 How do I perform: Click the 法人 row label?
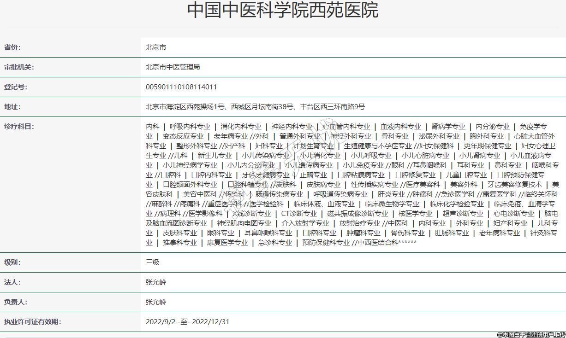coord(12,282)
